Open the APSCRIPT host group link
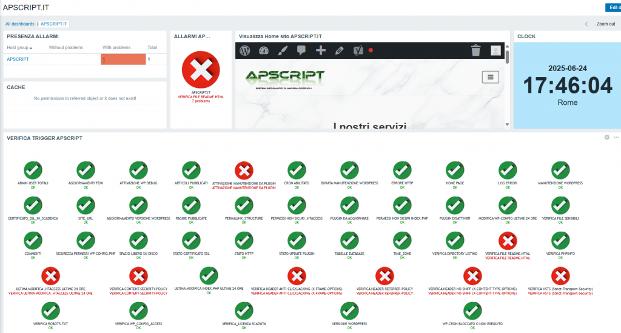This screenshot has height=333, width=621. pyautogui.click(x=18, y=59)
